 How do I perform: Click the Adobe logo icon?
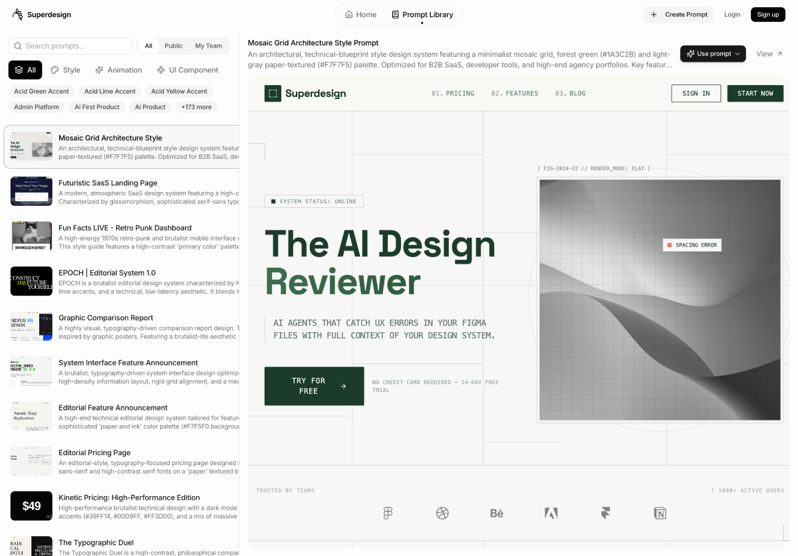551,513
